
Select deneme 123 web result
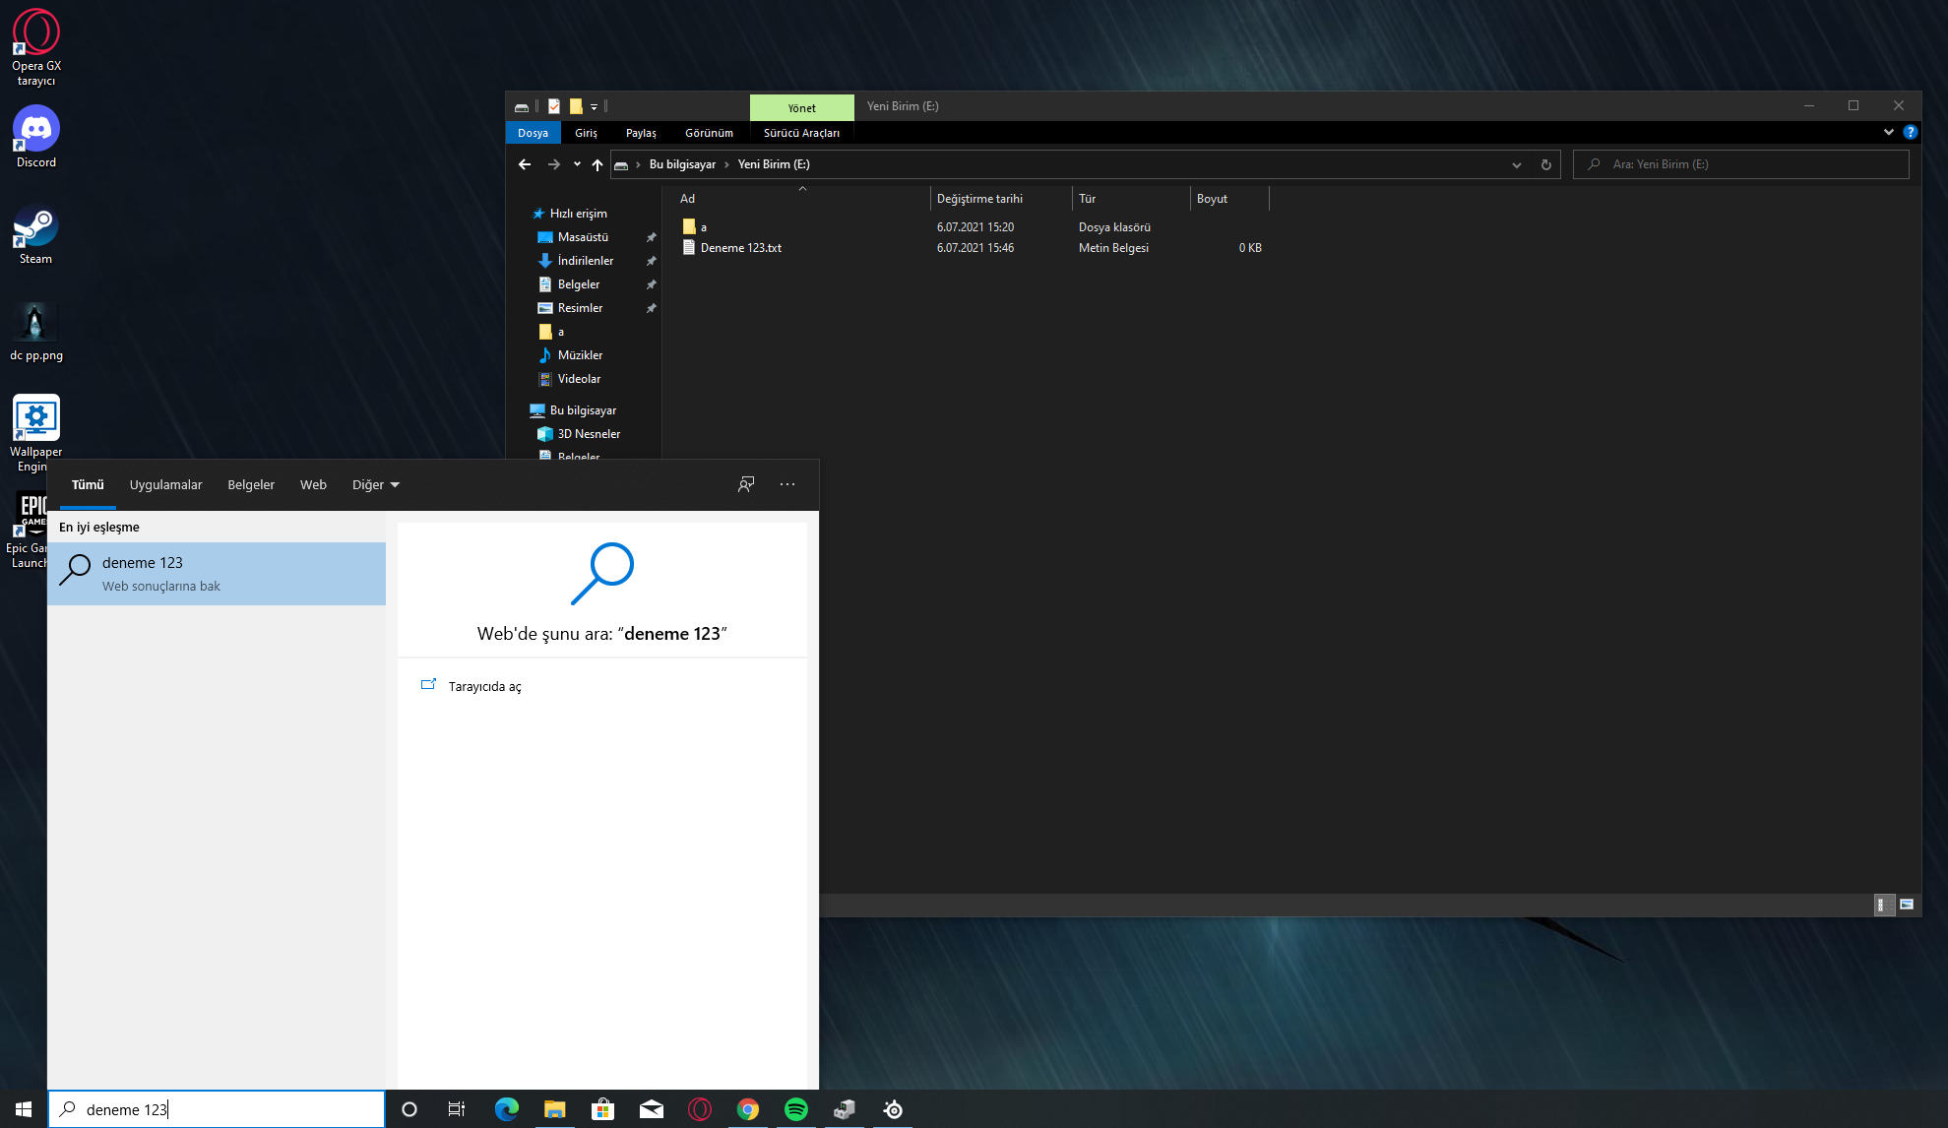(217, 574)
